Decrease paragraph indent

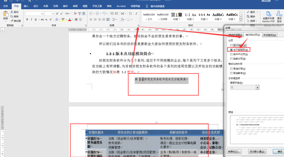[112, 13]
